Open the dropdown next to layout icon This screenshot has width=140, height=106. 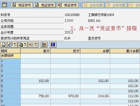[36, 44]
